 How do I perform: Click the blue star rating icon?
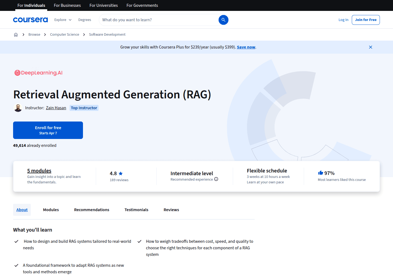coord(121,173)
